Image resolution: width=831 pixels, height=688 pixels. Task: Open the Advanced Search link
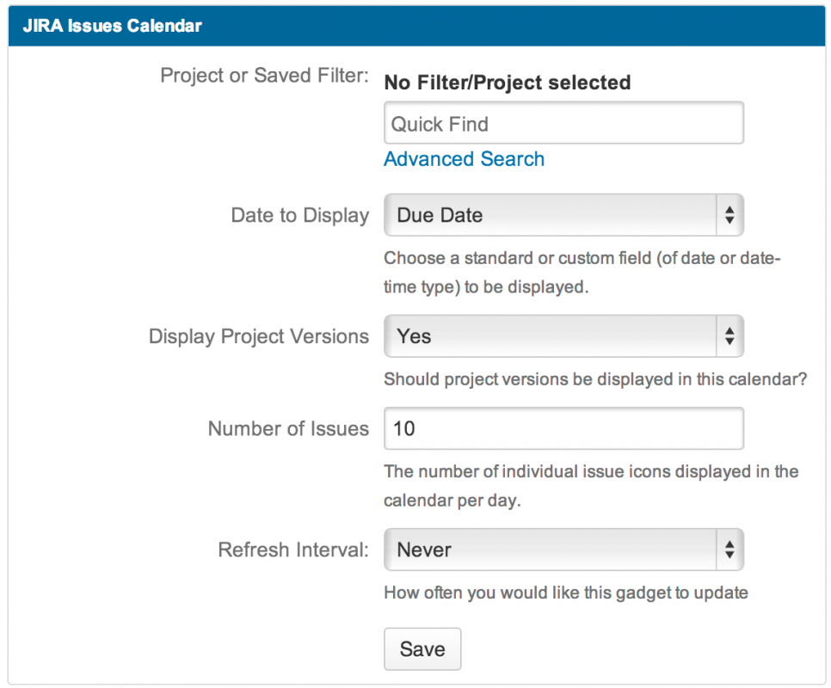pyautogui.click(x=464, y=159)
